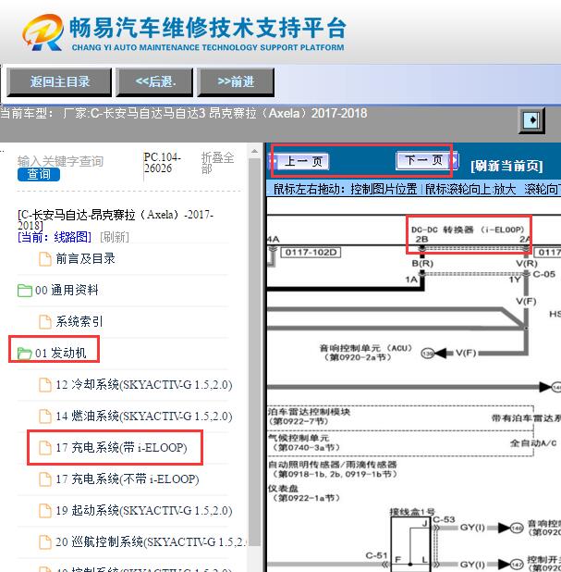Open 19 起动系统(SKYACTIV-G 1.5,2.0)
561x572 pixels.
point(144,510)
